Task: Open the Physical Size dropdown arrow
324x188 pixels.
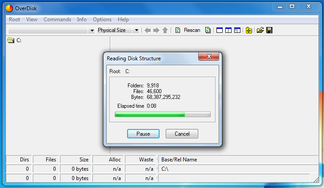Action: pos(136,30)
